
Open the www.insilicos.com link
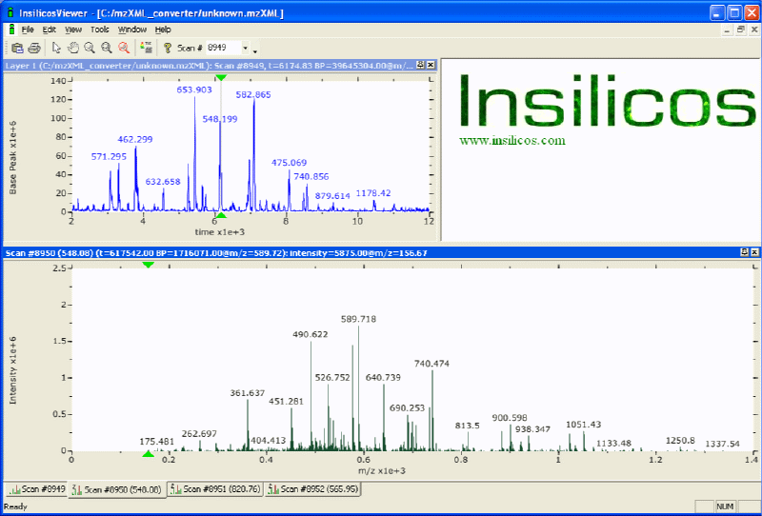coord(512,140)
